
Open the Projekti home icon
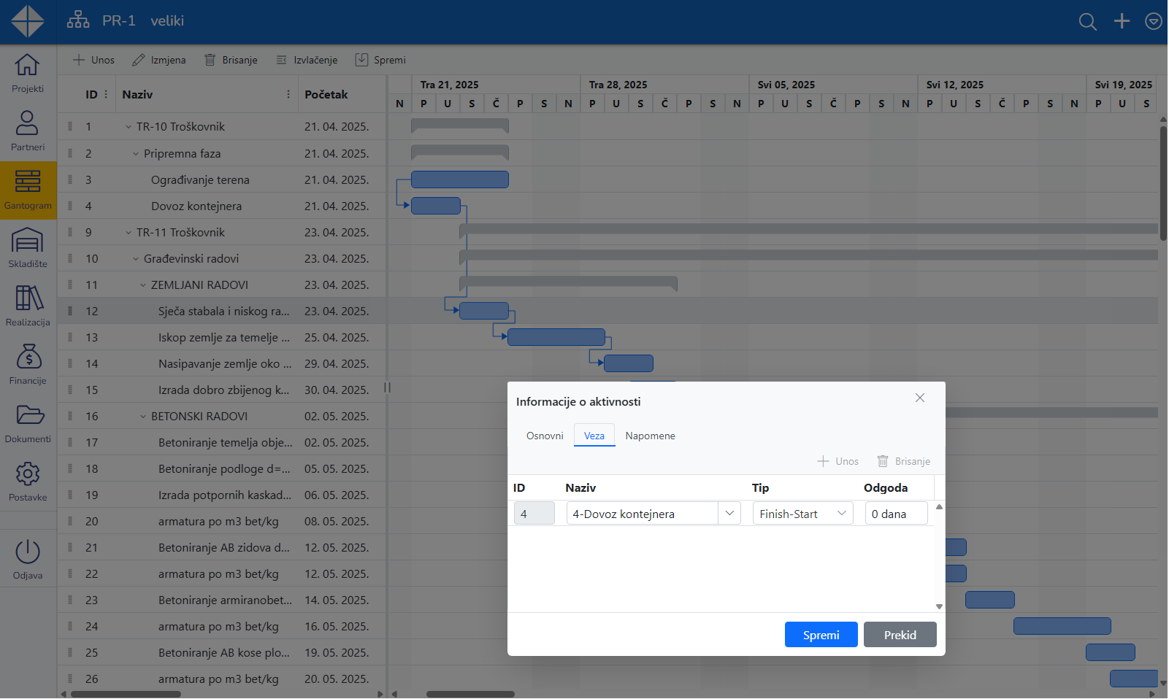point(28,66)
